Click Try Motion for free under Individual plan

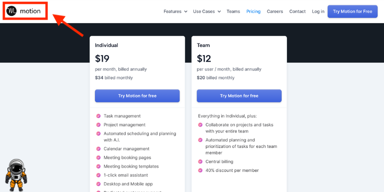click(137, 96)
